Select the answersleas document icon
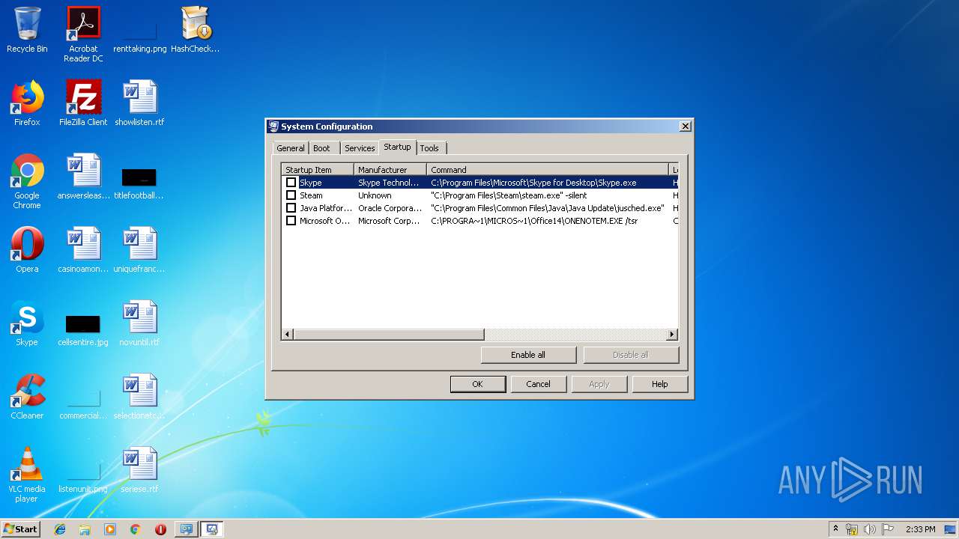Image resolution: width=959 pixels, height=539 pixels. [x=83, y=177]
